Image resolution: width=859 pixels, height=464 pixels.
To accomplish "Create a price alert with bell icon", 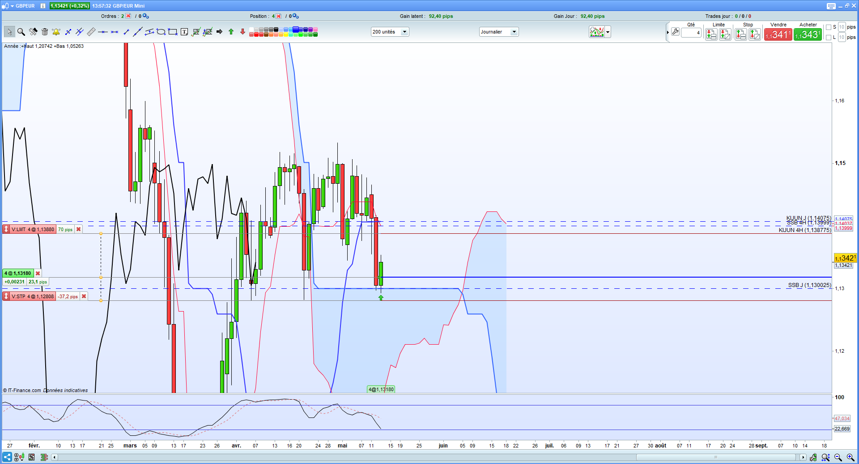I will tap(56, 32).
